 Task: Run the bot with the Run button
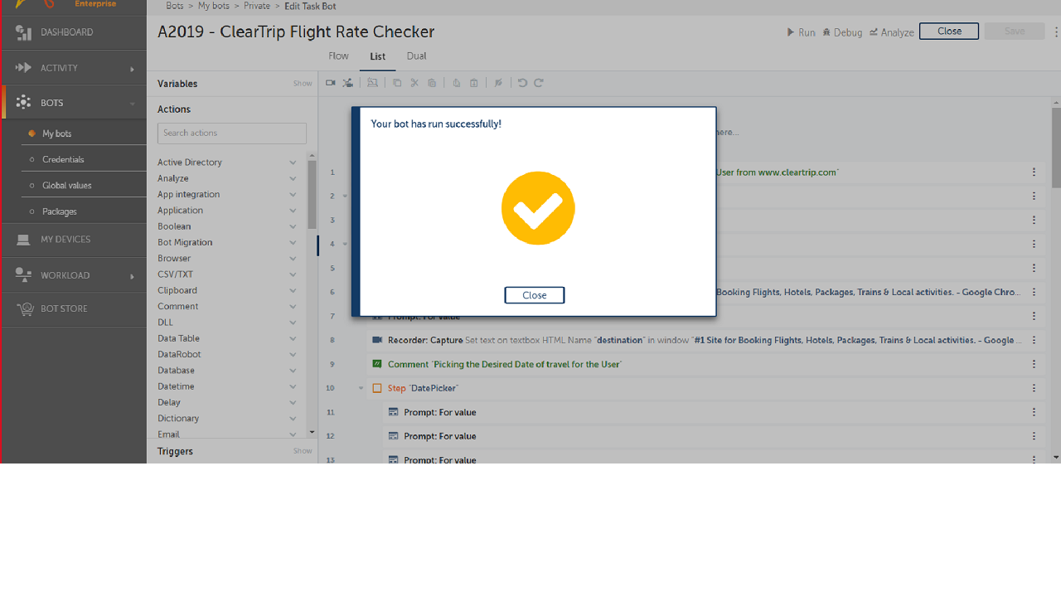click(x=802, y=32)
